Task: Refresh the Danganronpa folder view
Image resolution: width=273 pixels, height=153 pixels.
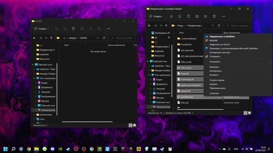Action: 219,25
